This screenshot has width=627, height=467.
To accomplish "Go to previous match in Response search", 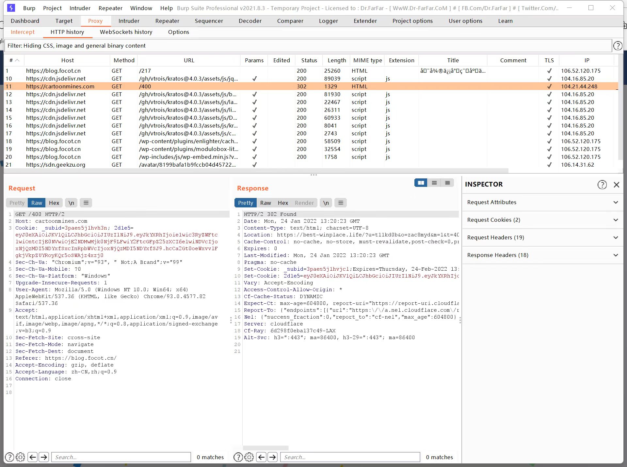I will [262, 457].
